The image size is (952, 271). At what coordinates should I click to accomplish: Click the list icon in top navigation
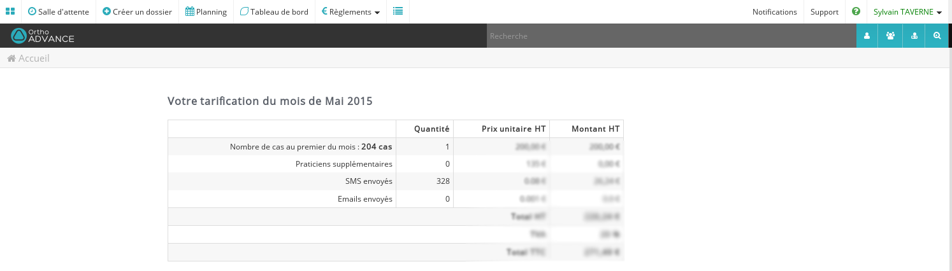(x=398, y=11)
